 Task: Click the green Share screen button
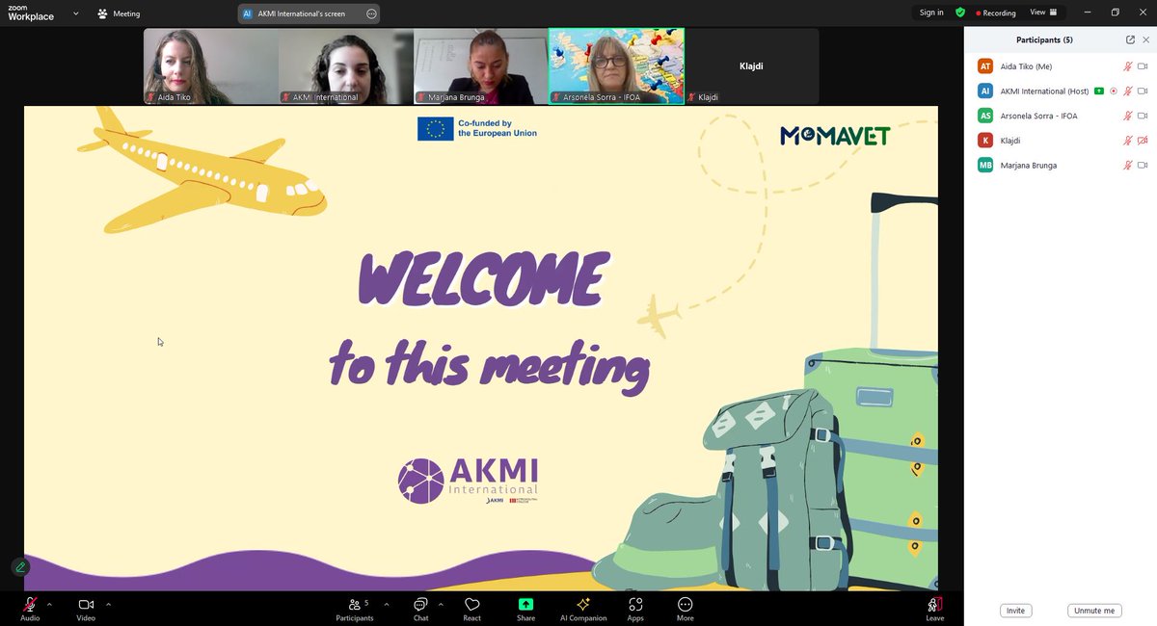coord(525,609)
